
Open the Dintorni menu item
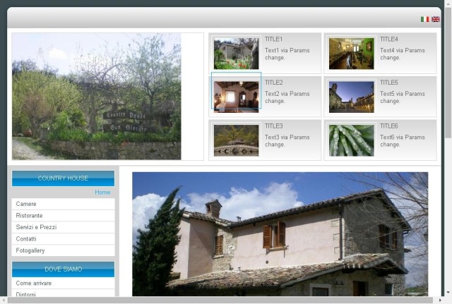click(63, 293)
